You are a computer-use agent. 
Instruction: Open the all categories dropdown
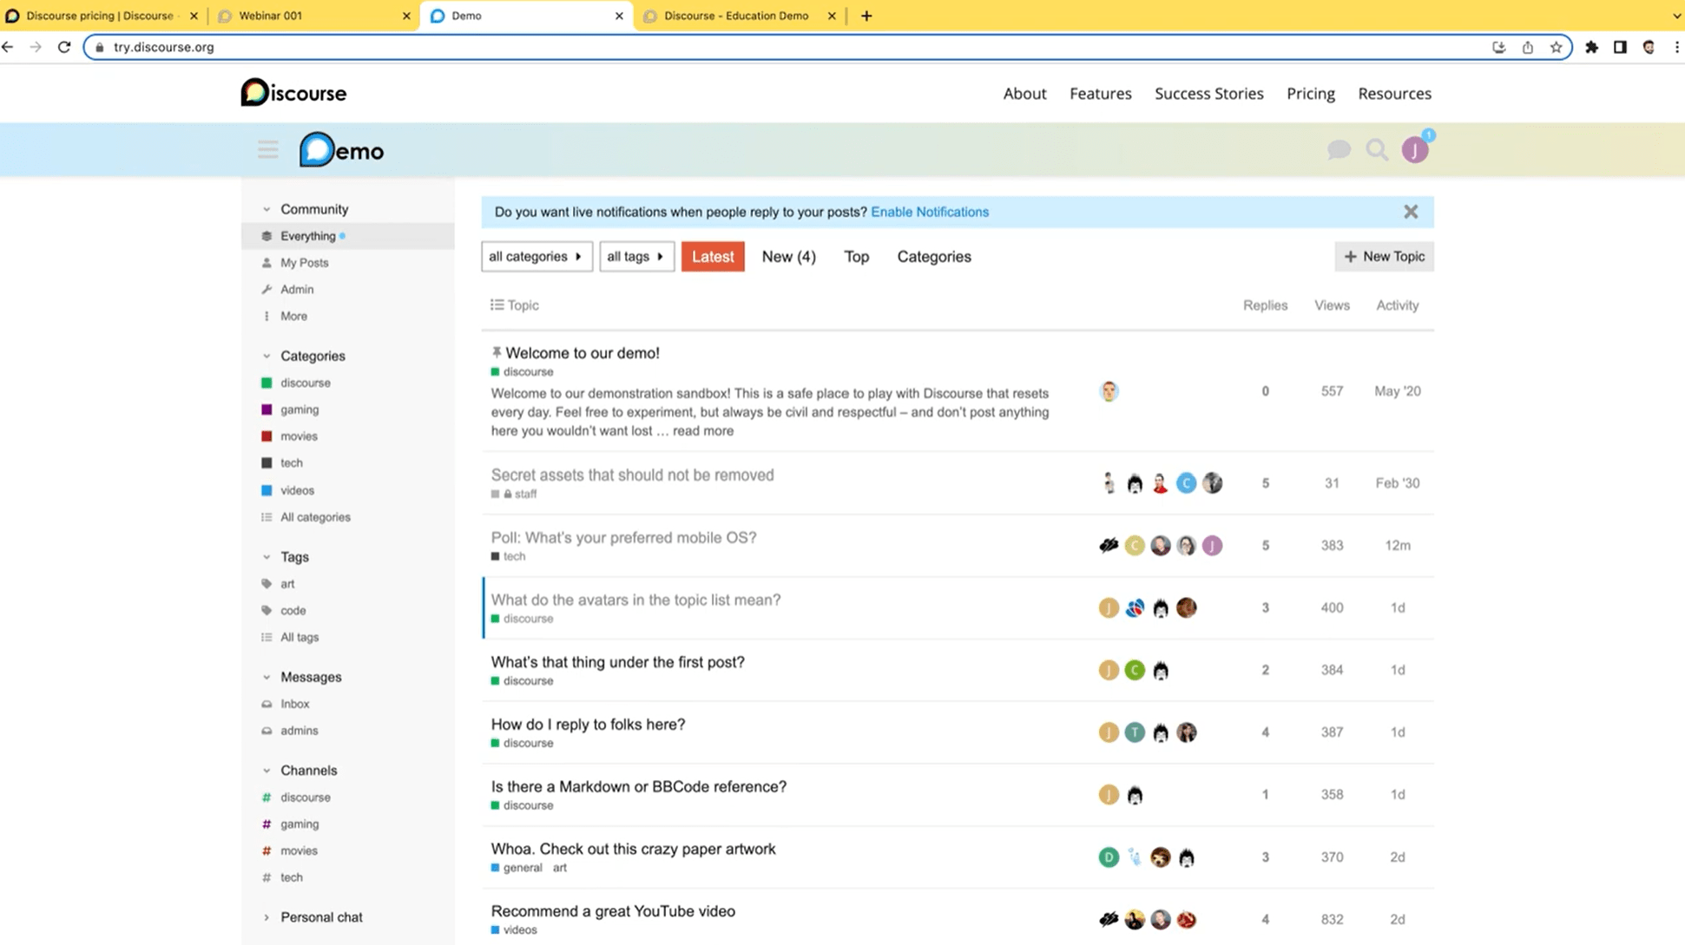536,256
